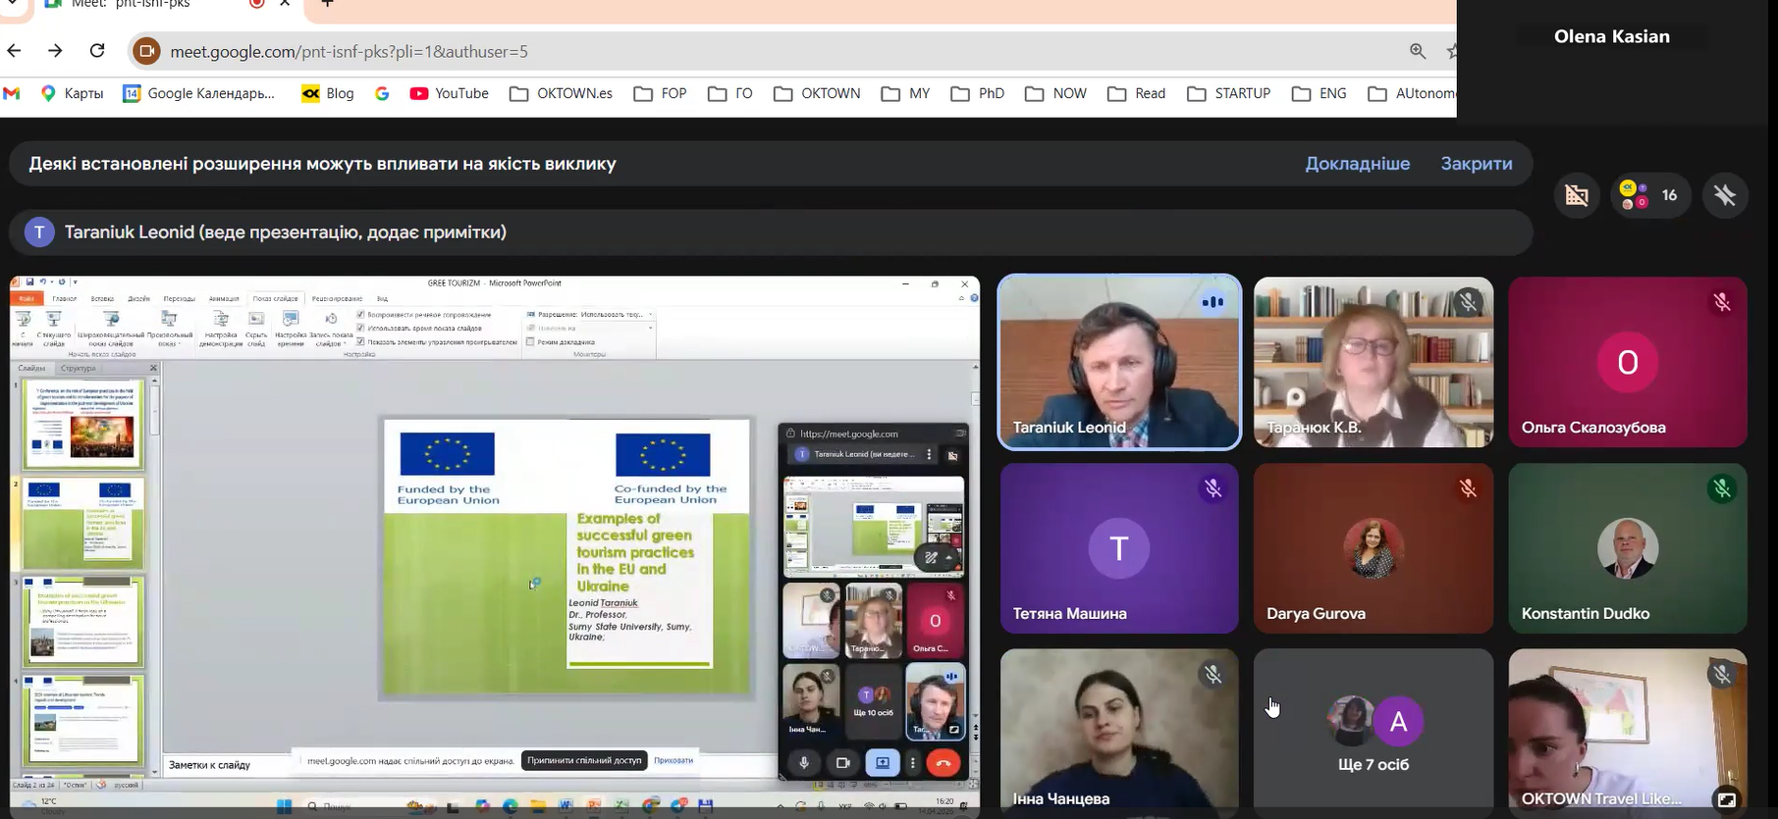Viewport: 1778px width, 819px height.
Task: Click the participants count button showing 16
Action: tap(1650, 195)
